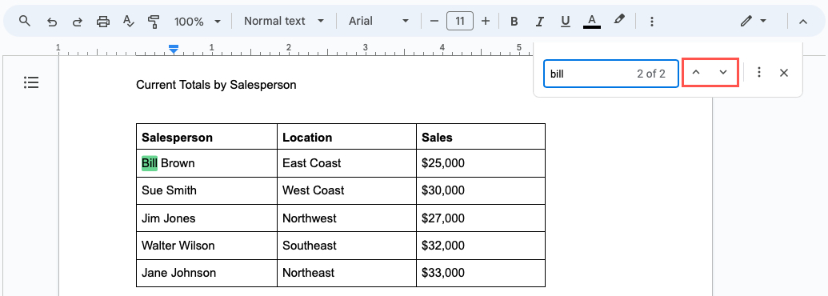Show the document outline
This screenshot has width=828, height=296.
point(31,82)
